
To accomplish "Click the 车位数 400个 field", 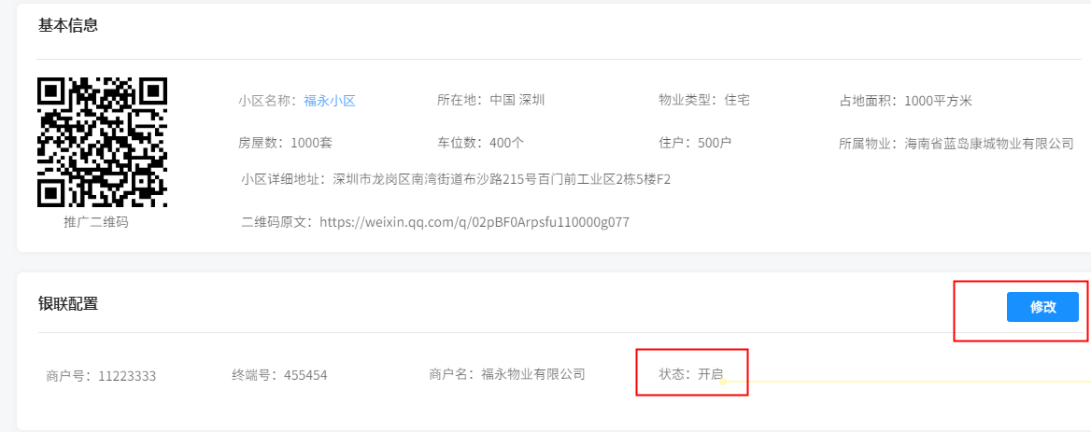I will (480, 143).
